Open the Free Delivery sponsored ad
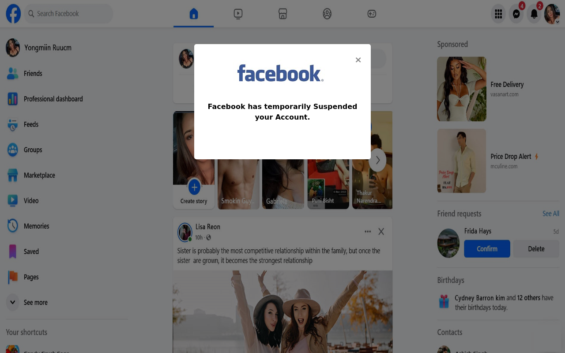This screenshot has width=565, height=353. 507,85
